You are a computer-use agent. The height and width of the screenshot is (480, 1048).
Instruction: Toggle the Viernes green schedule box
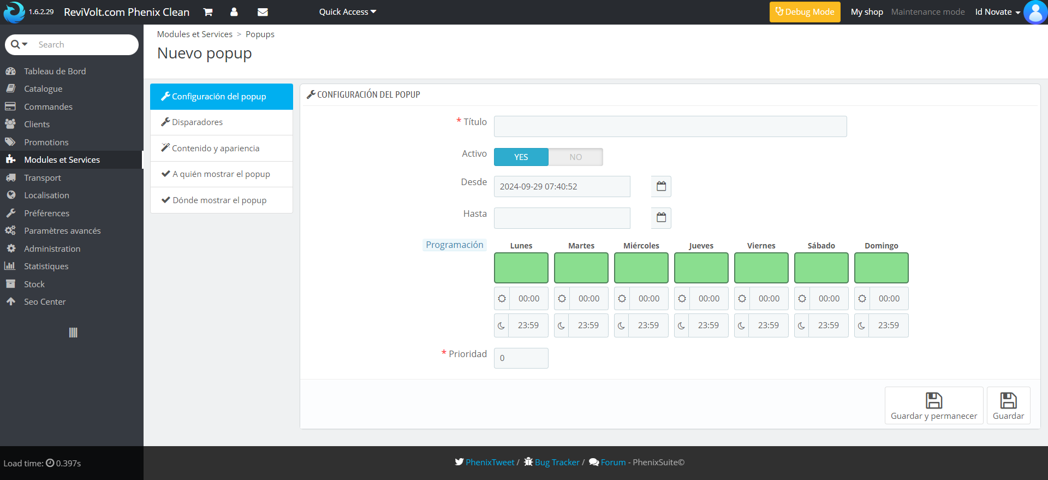coord(761,268)
